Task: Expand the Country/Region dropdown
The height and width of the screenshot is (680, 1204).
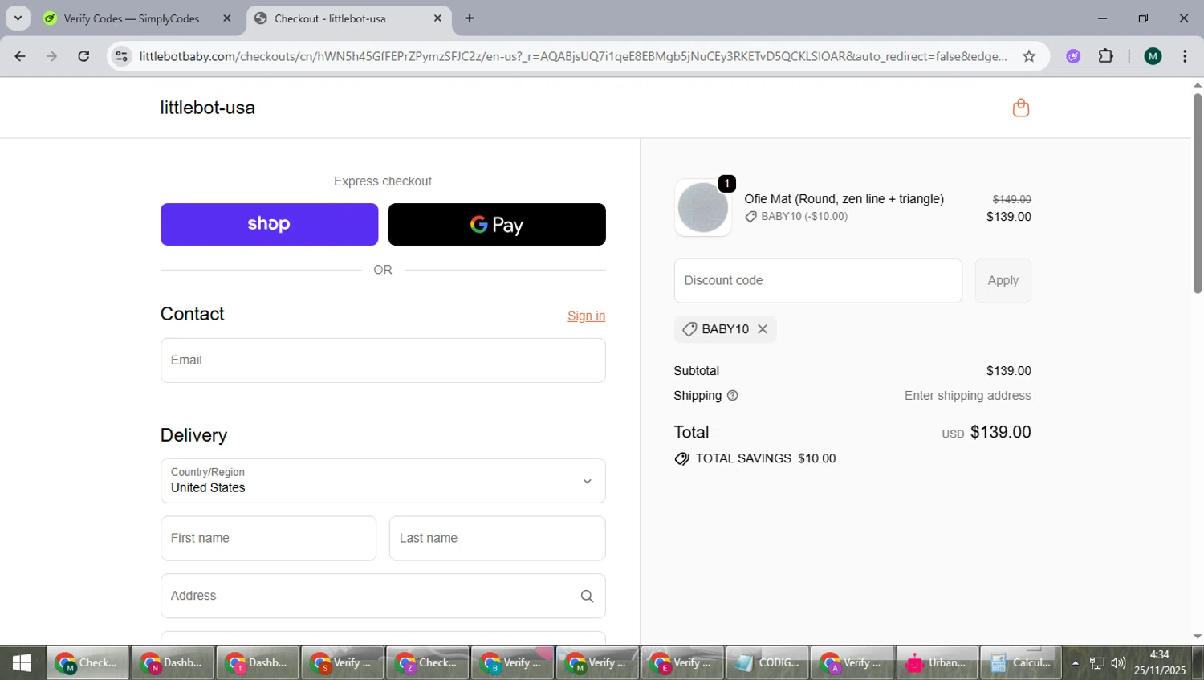Action: (383, 481)
